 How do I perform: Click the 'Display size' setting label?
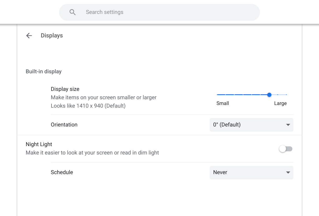(x=65, y=89)
